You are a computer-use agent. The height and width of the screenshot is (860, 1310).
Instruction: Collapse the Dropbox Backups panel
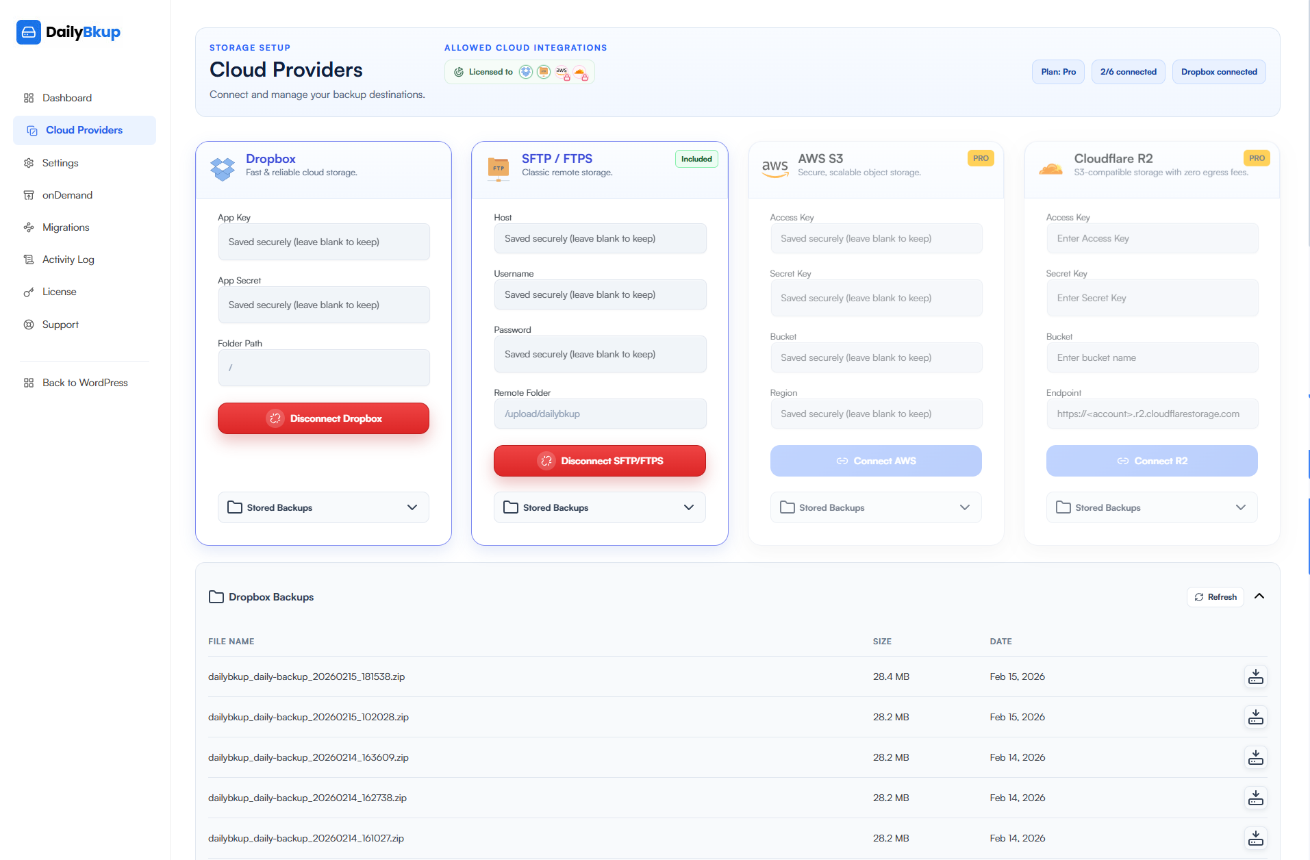[x=1259, y=596]
